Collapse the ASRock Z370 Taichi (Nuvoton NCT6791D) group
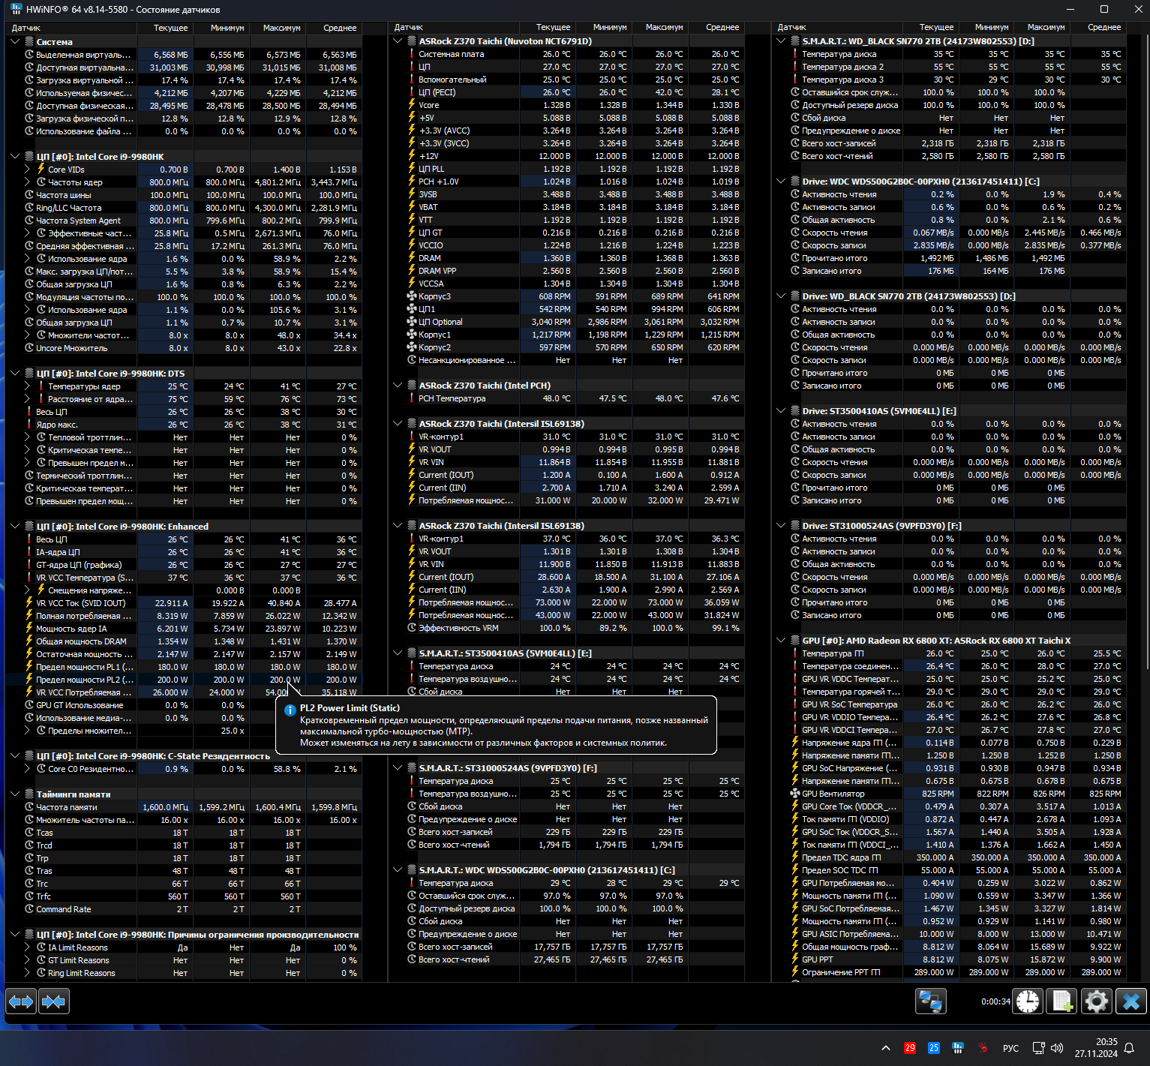 pyautogui.click(x=398, y=41)
